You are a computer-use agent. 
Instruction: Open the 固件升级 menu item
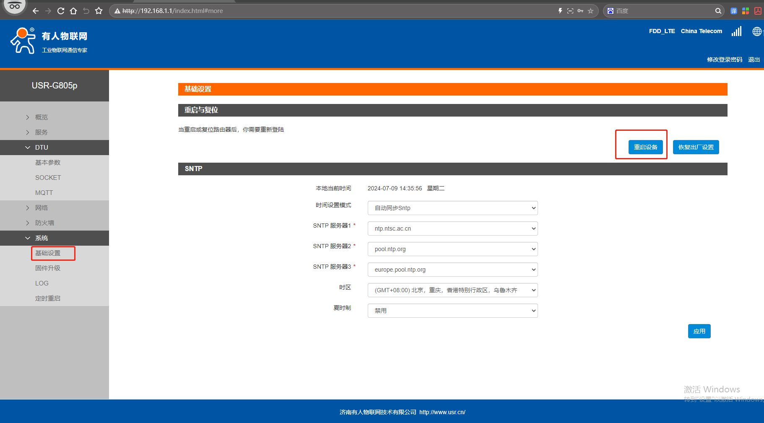[x=48, y=268]
